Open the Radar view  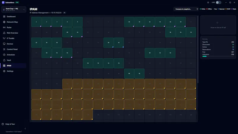[14, 27]
